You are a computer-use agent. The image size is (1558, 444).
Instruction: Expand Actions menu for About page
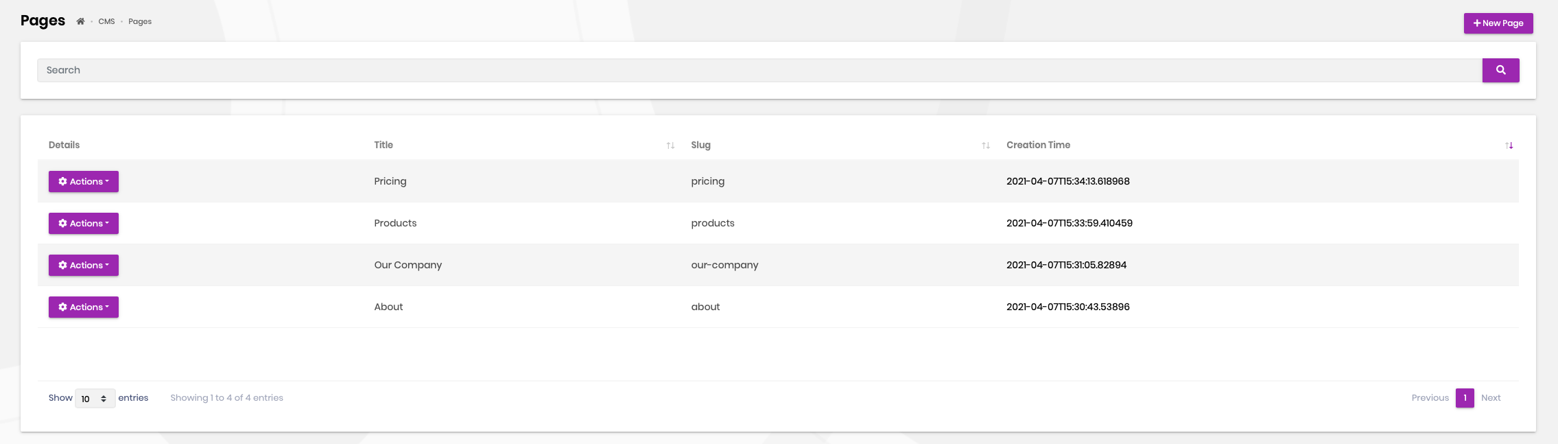click(x=84, y=307)
